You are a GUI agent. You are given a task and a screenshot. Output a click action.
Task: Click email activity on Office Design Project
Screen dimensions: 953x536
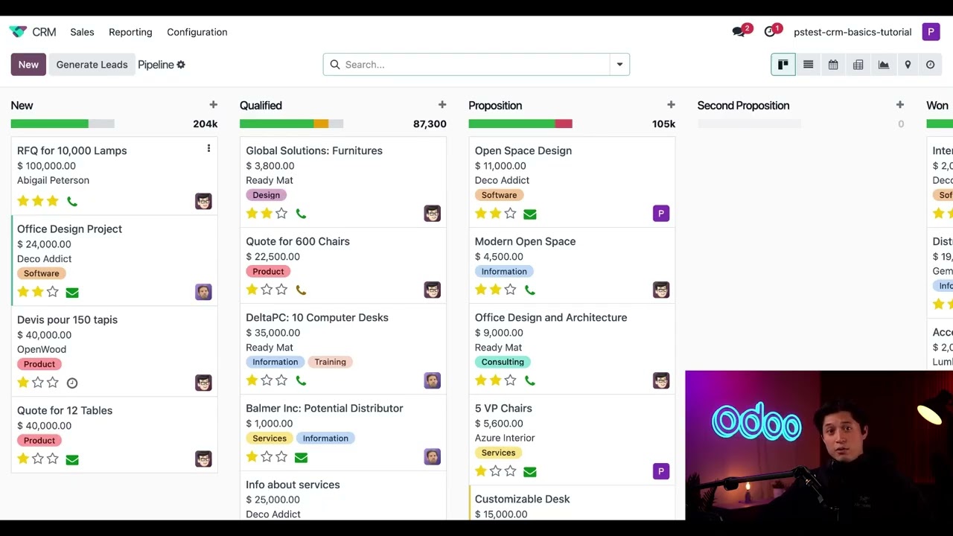click(72, 293)
